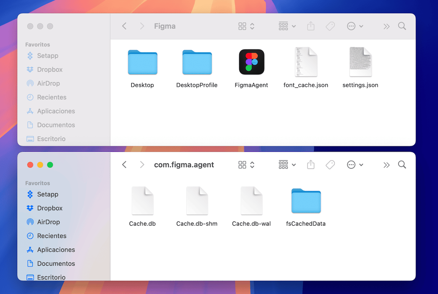Open grouping dropdown in com.figma.agent window

tap(287, 165)
